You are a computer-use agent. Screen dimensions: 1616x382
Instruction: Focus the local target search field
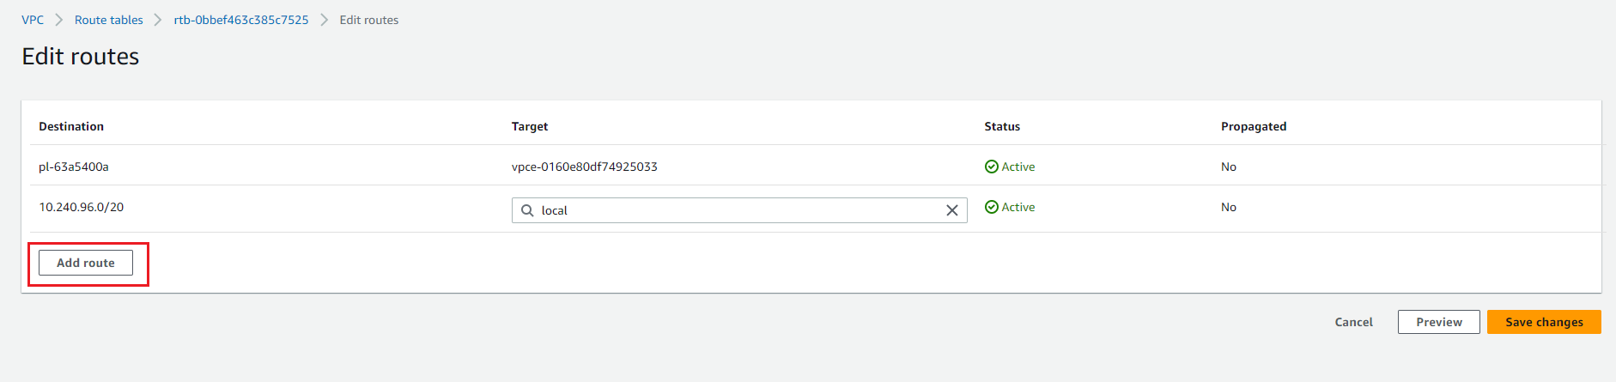739,210
